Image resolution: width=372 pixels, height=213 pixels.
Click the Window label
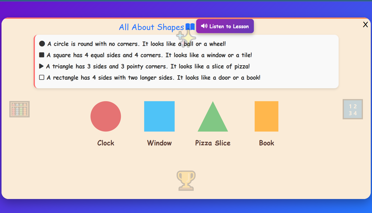coord(159,143)
